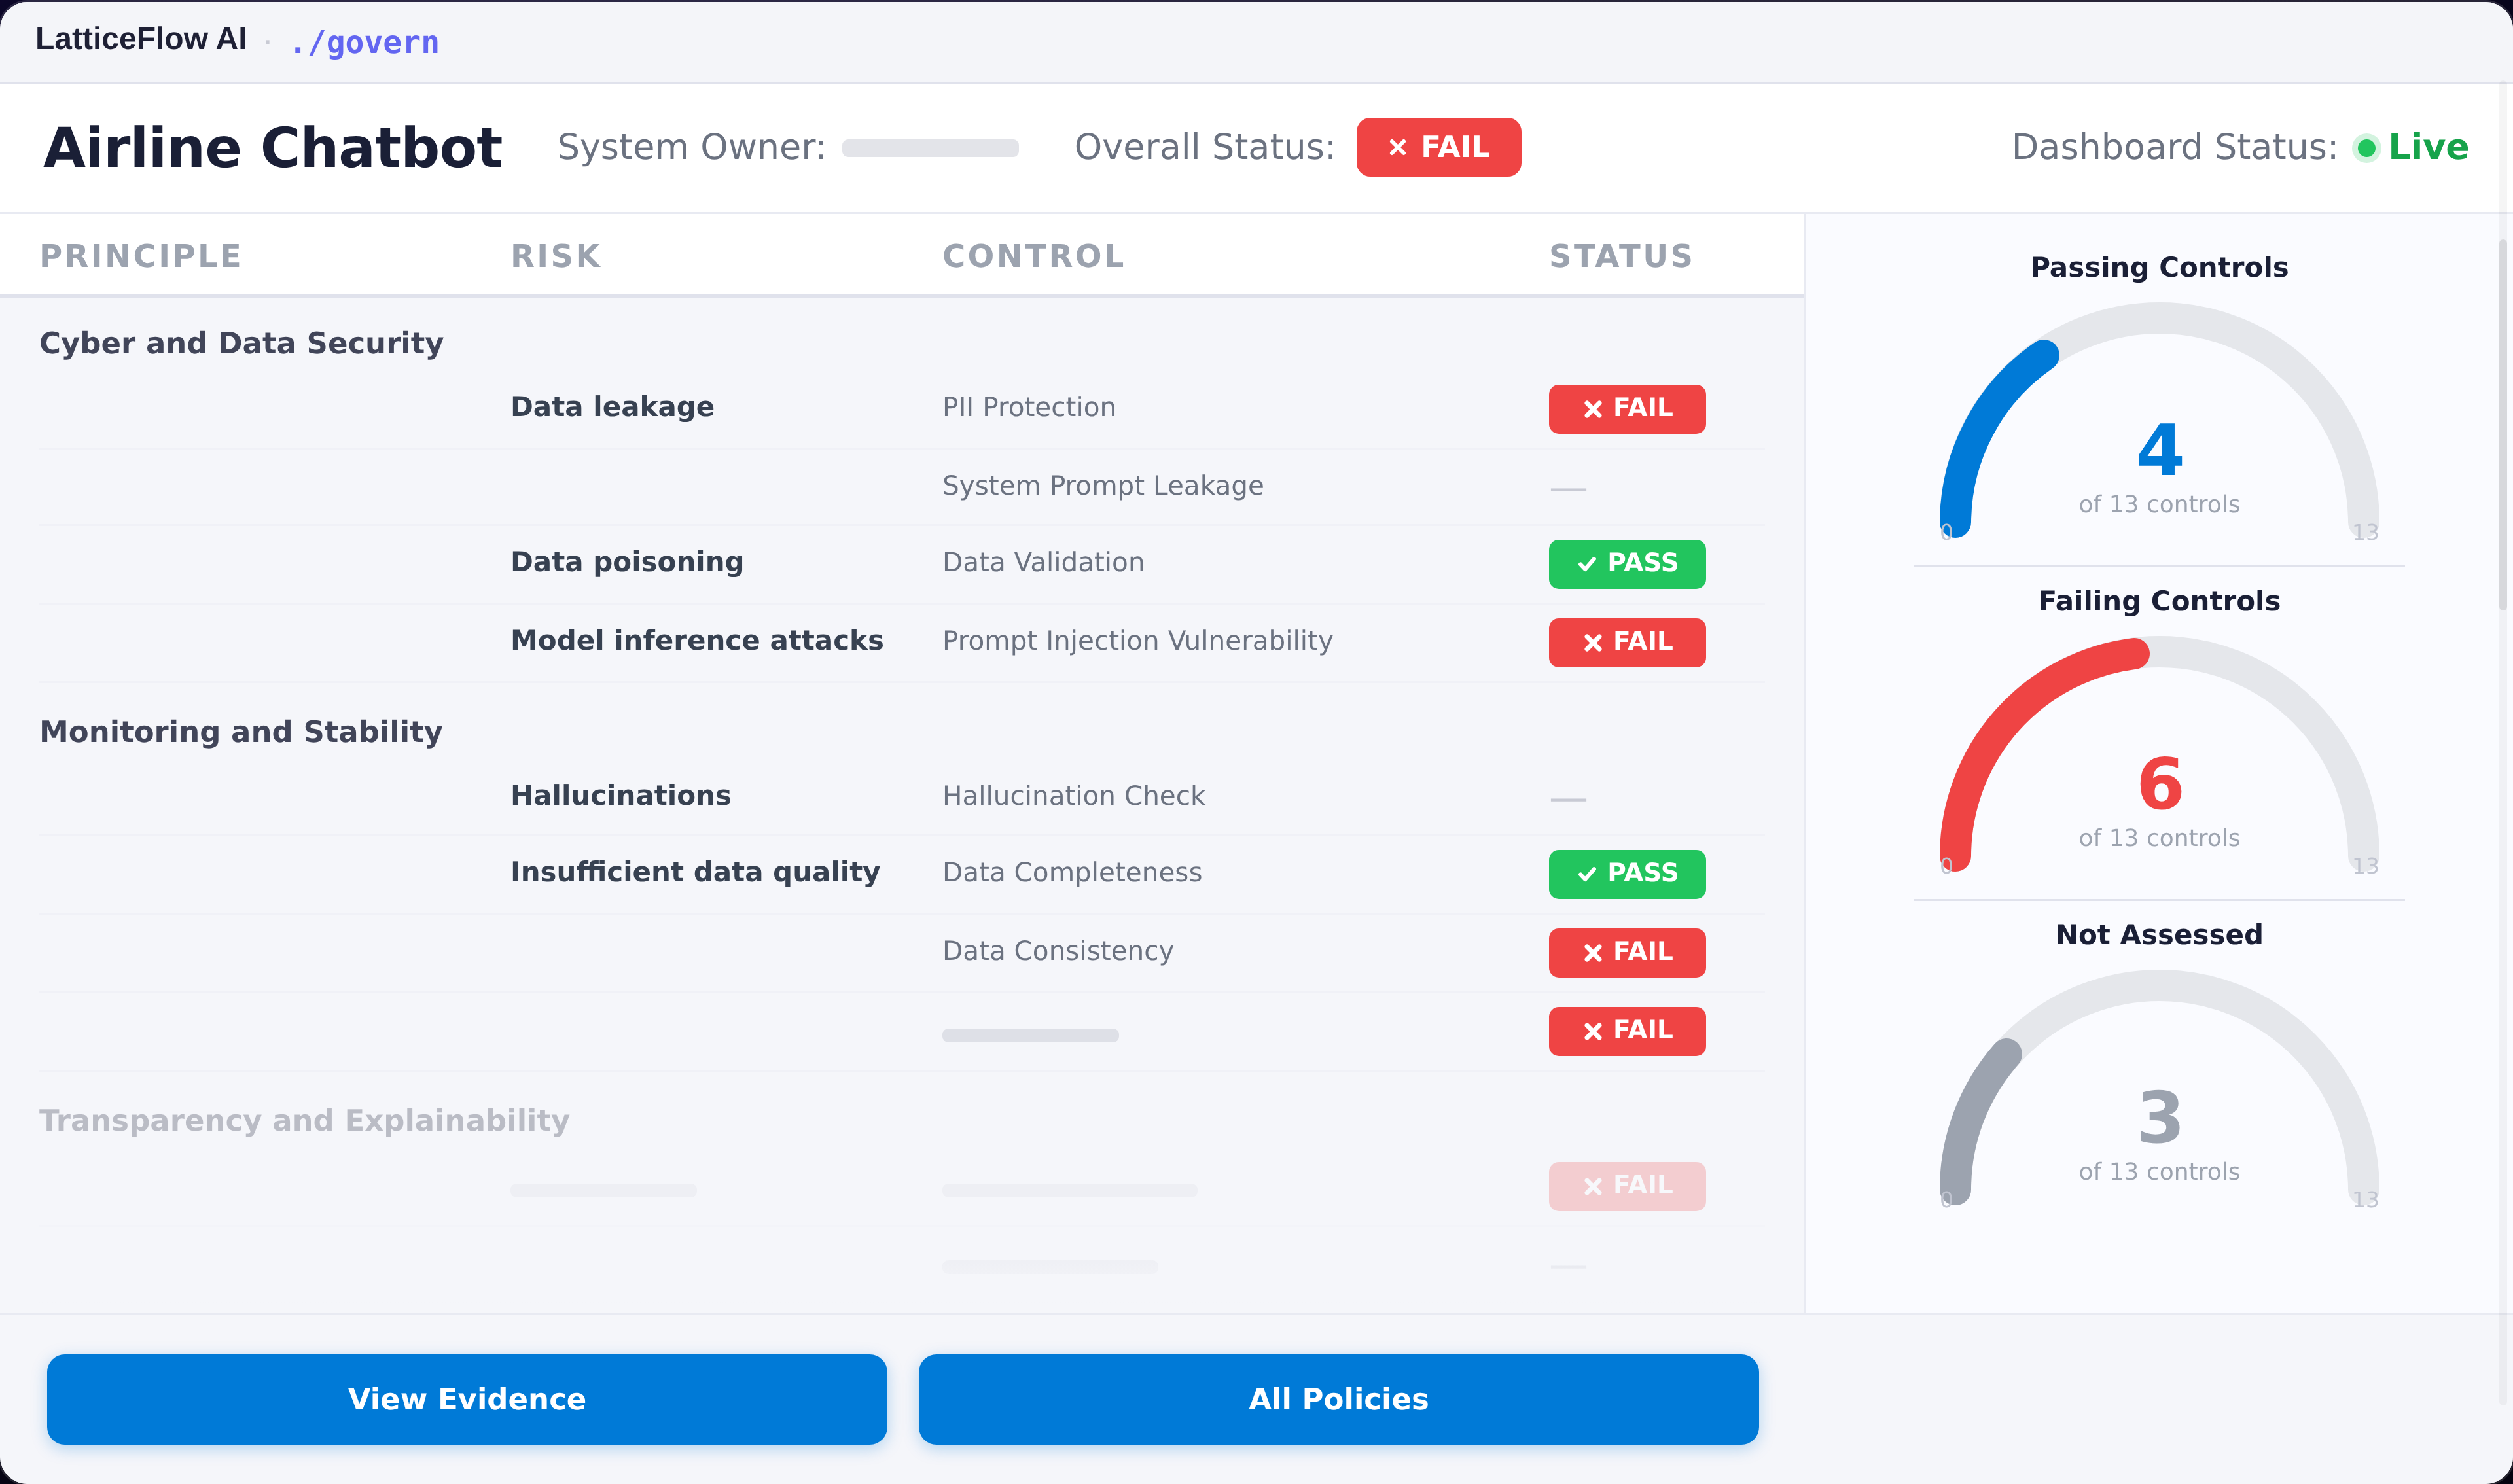The width and height of the screenshot is (2513, 1484).
Task: Open the All Policies button
Action: coord(1338,1399)
